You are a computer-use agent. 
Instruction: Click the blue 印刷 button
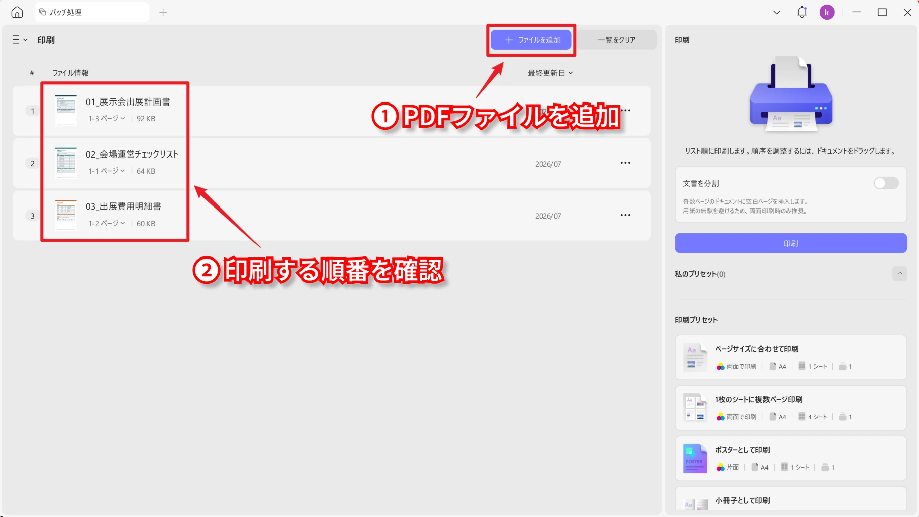[x=791, y=243]
